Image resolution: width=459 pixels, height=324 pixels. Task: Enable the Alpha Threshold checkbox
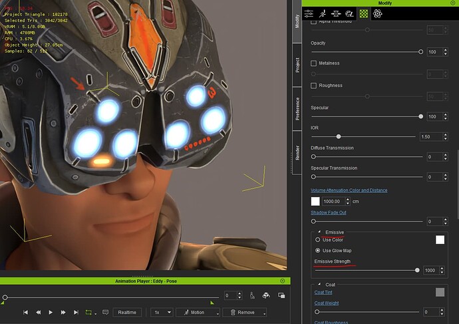[313, 22]
